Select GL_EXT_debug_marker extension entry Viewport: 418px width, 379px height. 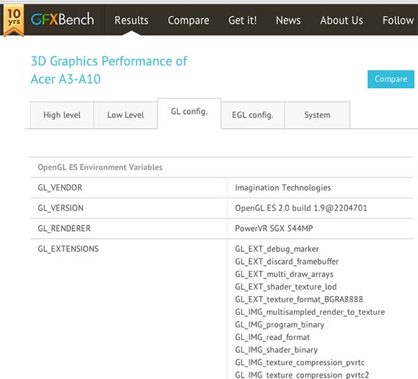[277, 249]
